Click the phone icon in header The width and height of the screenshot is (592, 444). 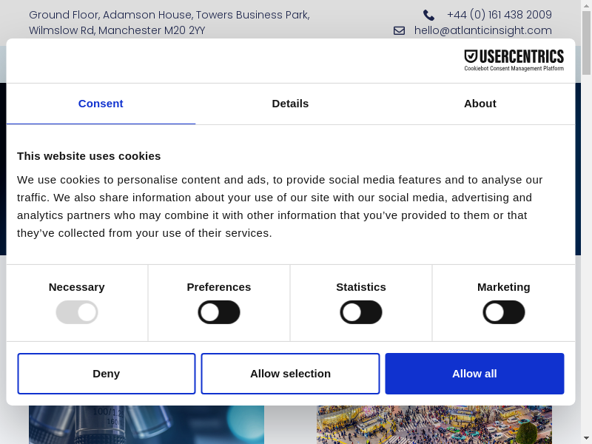point(428,15)
